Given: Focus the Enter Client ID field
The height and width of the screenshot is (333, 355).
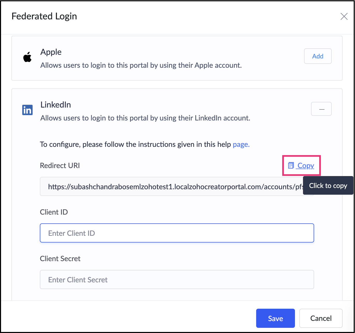Looking at the screenshot, I should point(177,233).
